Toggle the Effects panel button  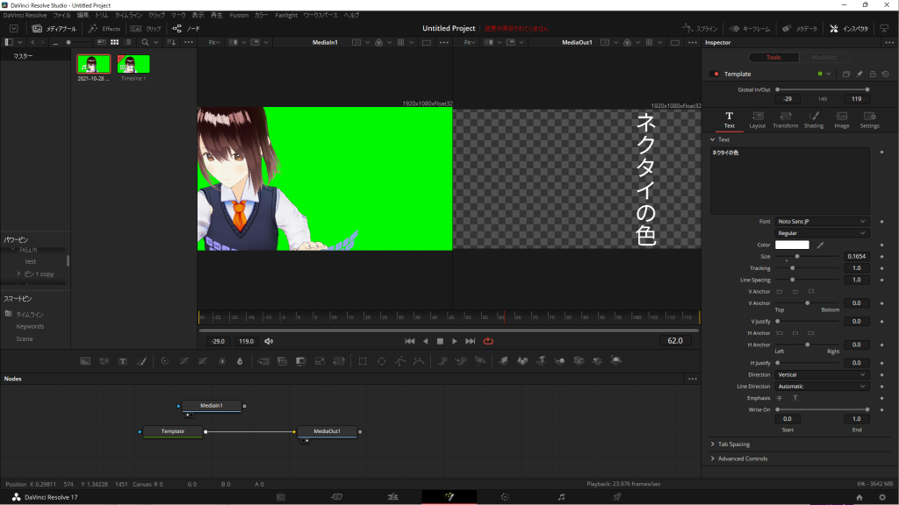click(x=104, y=29)
